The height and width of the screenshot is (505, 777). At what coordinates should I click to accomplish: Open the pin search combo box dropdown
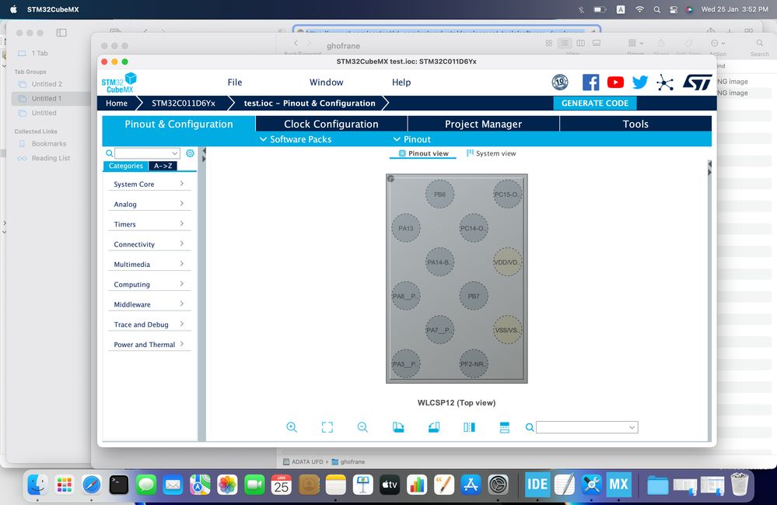point(632,427)
